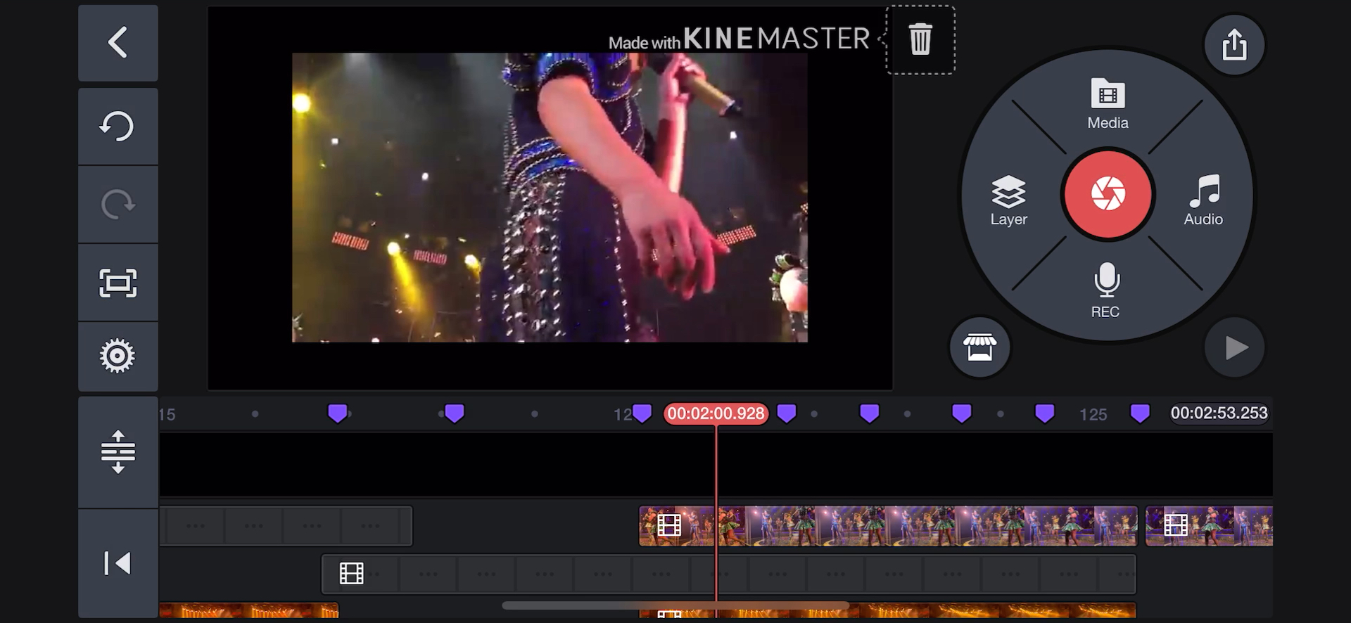
Task: Select the last video clip on the right
Action: [x=1209, y=526]
